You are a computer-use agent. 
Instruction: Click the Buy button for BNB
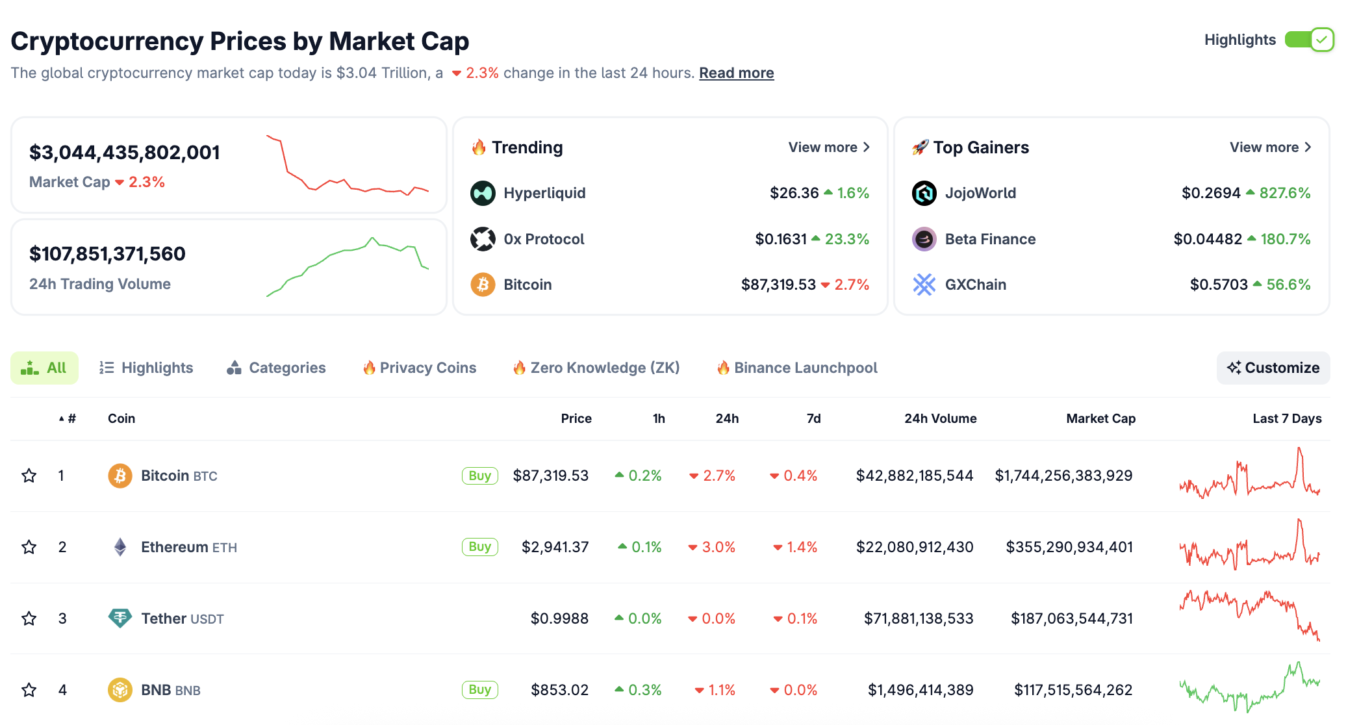[x=479, y=689]
